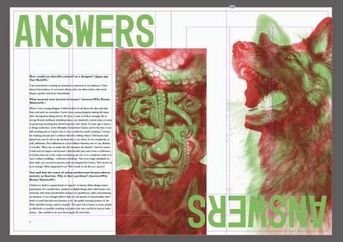
Task: Click the paragraph starting 'I believe at fault is a general lack'
Action: pos(71,199)
